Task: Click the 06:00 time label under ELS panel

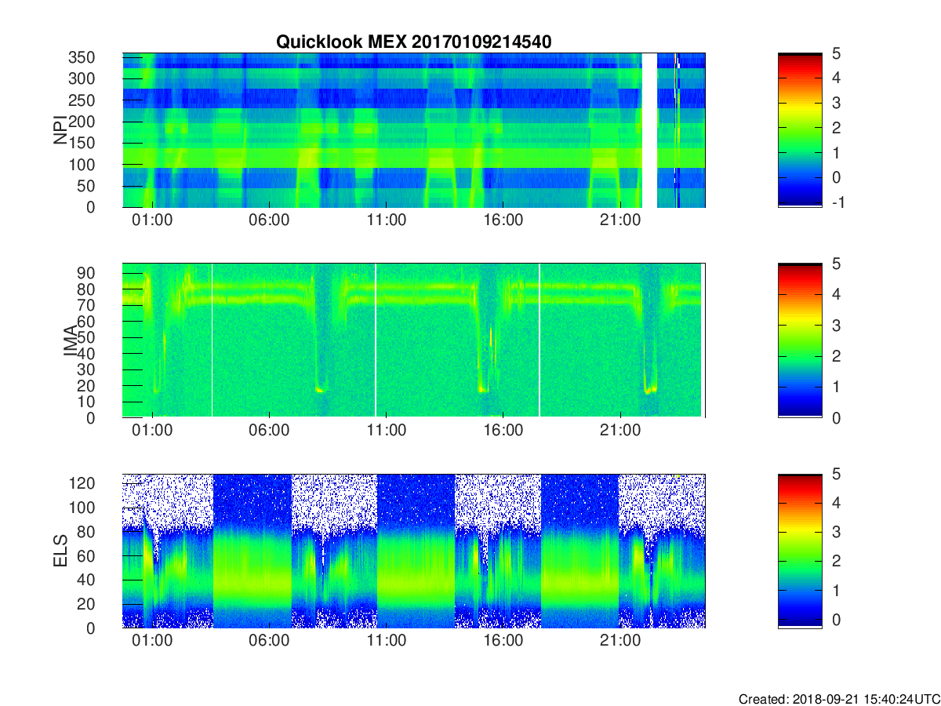Action: coord(269,641)
